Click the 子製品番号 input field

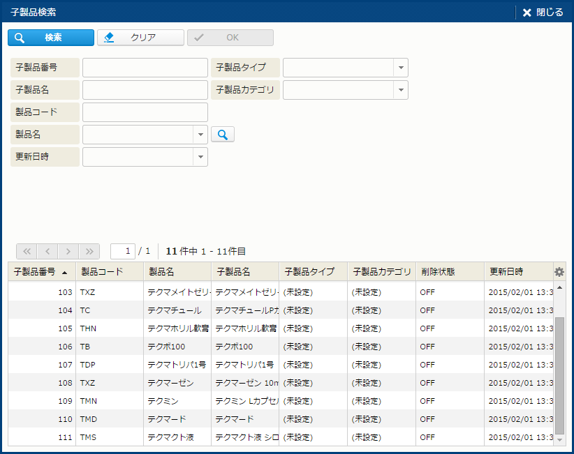145,68
